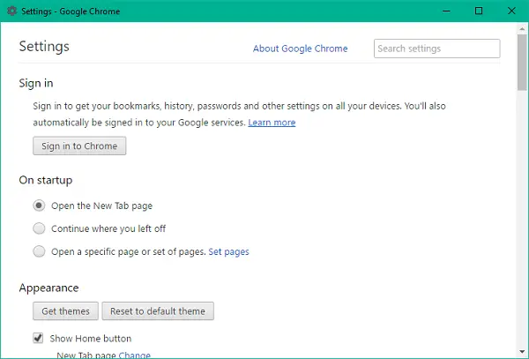
Task: Close the Settings window
Action: click(511, 11)
